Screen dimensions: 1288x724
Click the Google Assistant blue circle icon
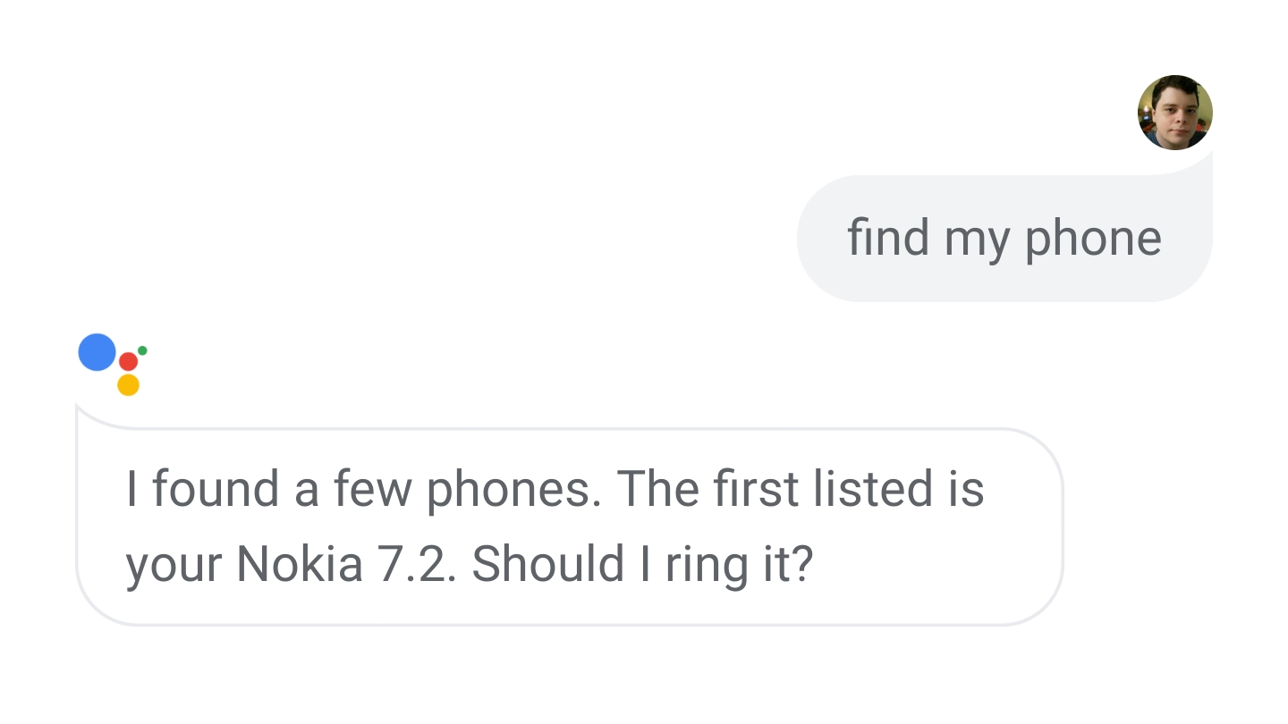pos(97,351)
